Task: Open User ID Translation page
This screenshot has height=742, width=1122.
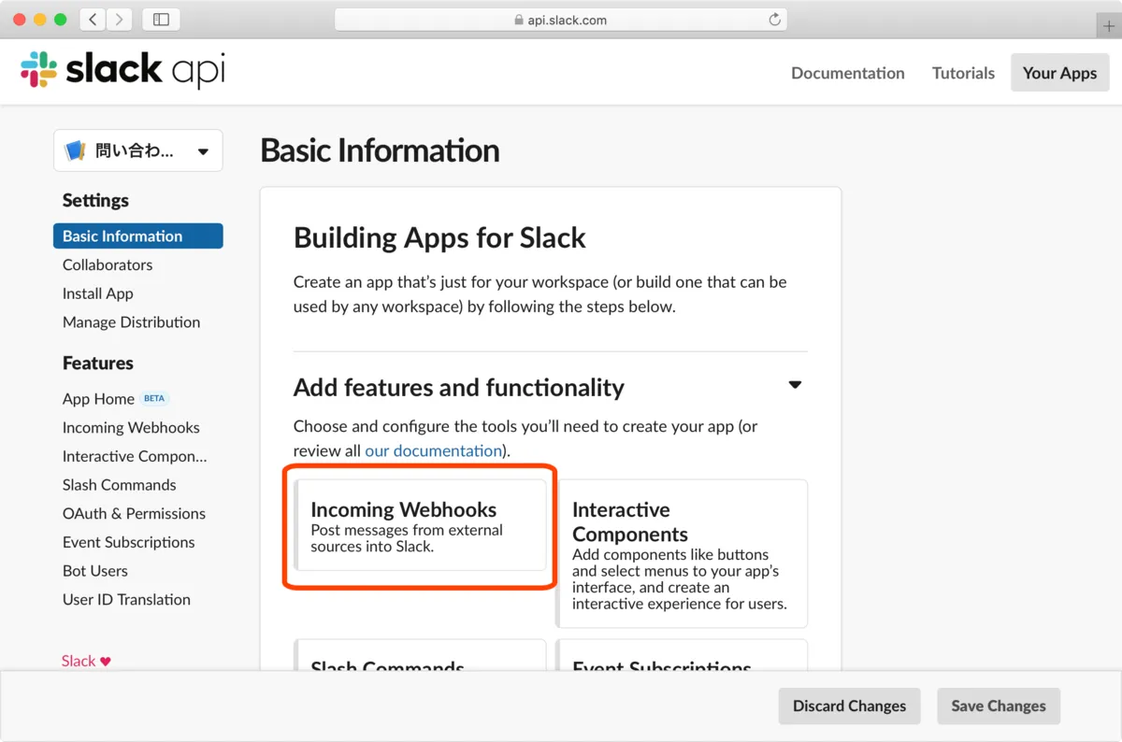Action: [x=126, y=599]
